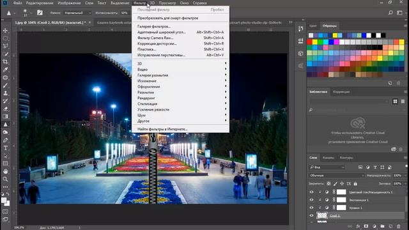Create new adjustment layer from panel footer

pyautogui.click(x=374, y=226)
